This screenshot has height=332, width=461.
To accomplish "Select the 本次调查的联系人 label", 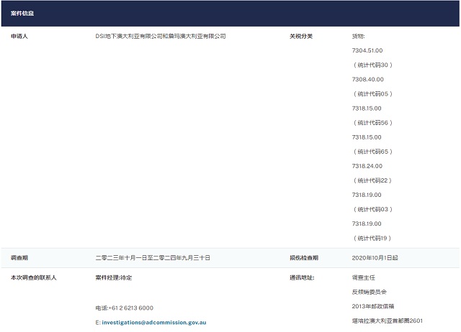I will (34, 277).
